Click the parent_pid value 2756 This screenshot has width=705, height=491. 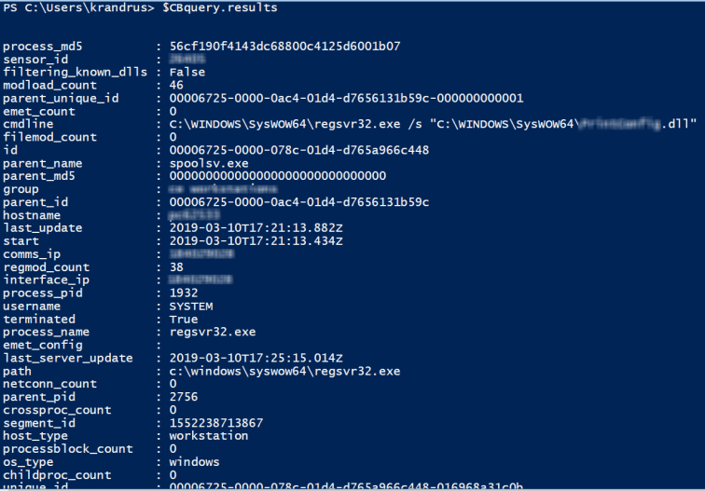[183, 398]
